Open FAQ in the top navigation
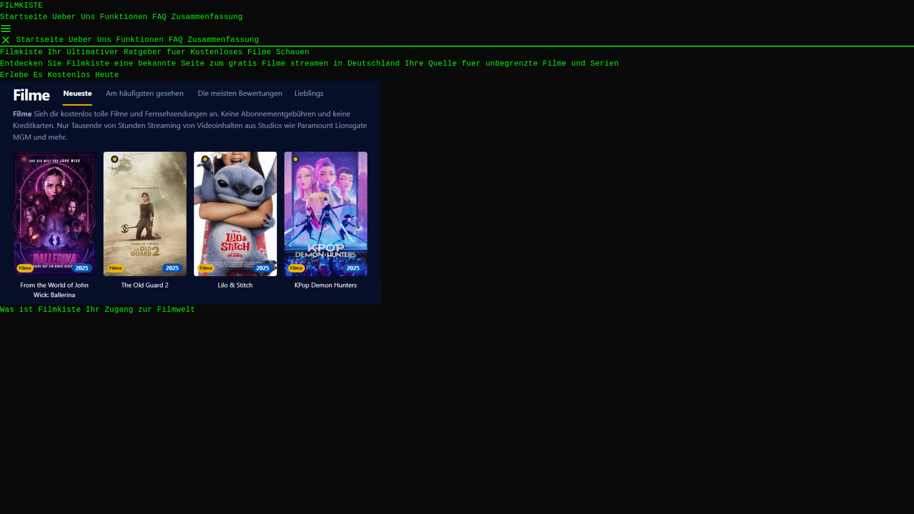This screenshot has width=914, height=514. pos(159,17)
